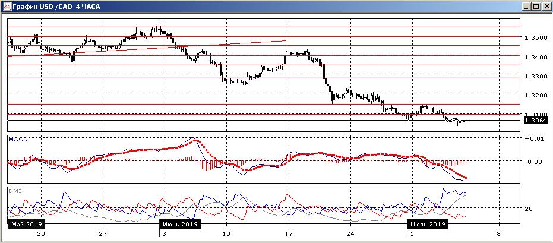Screen dimensions: 553x243
Task: Select the DMI indicator label
Action: pos(14,190)
